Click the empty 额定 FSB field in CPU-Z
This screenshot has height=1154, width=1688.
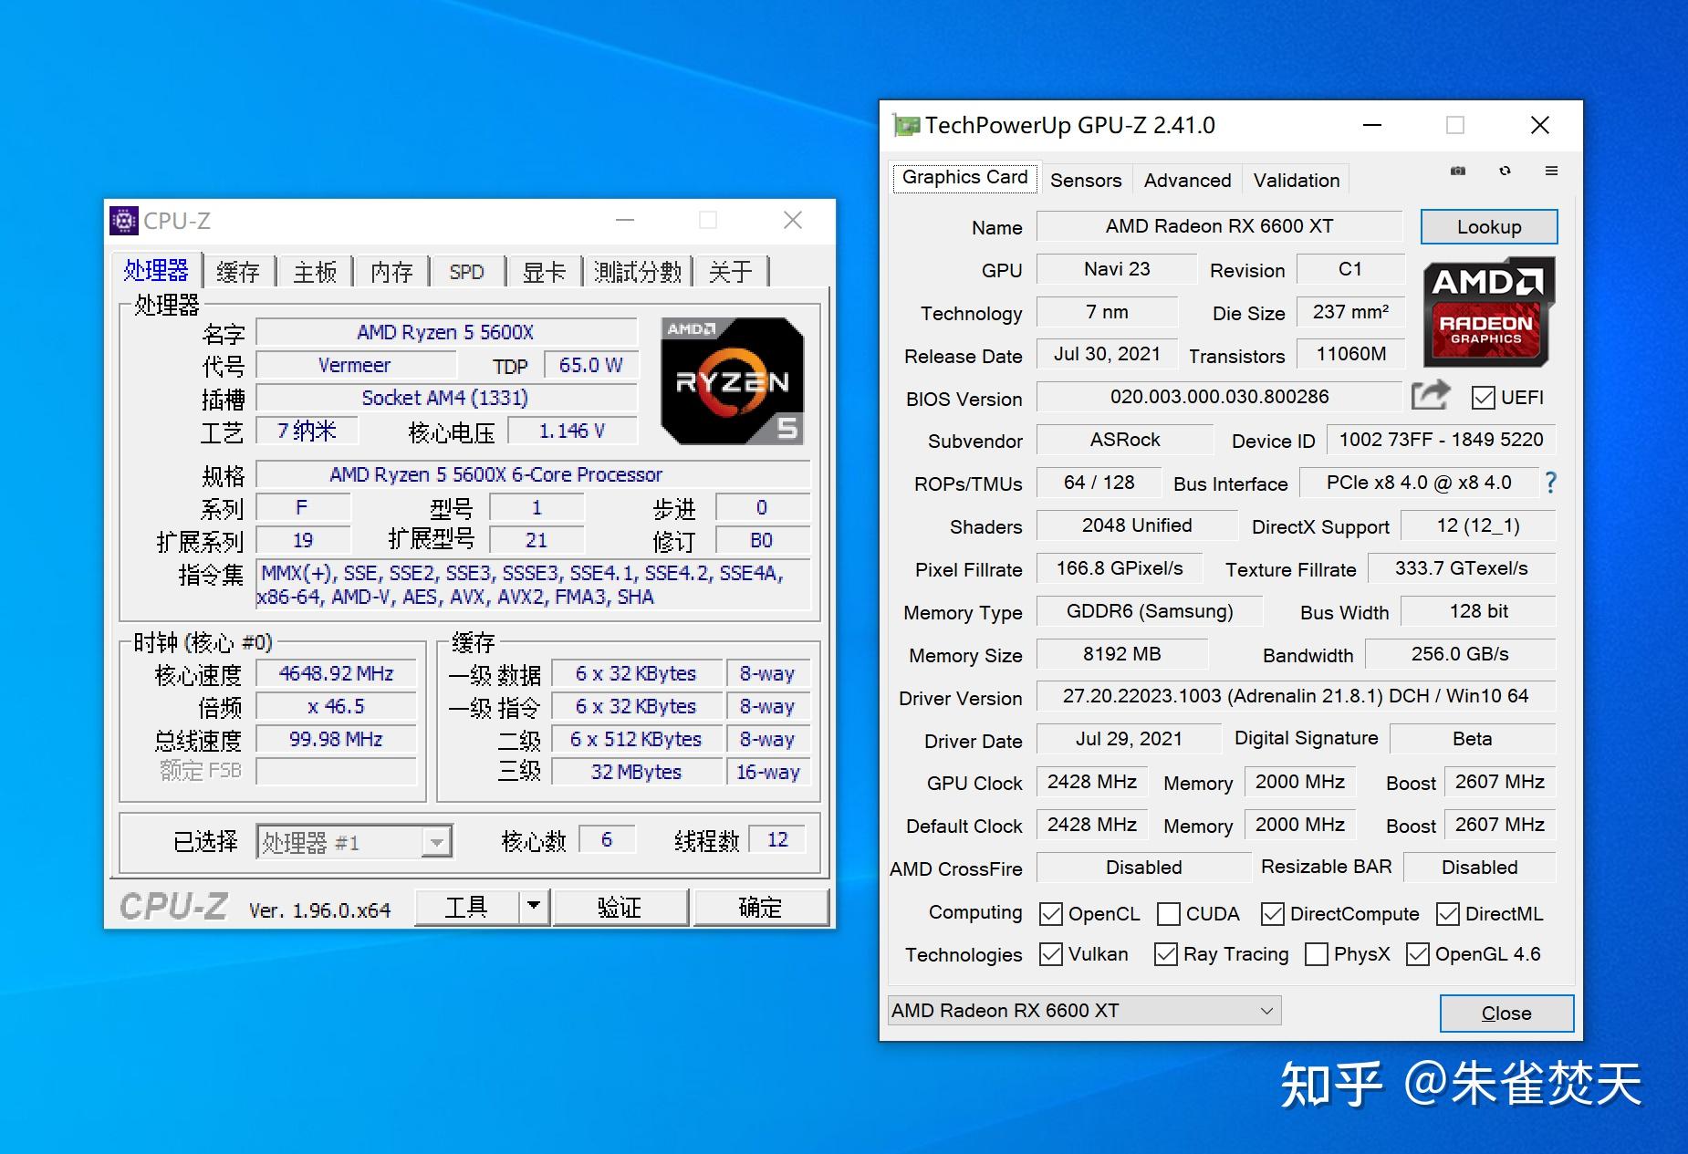click(336, 771)
